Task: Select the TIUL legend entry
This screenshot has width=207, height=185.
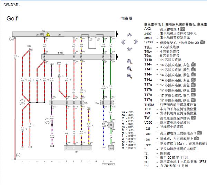Action: (x=170, y=109)
